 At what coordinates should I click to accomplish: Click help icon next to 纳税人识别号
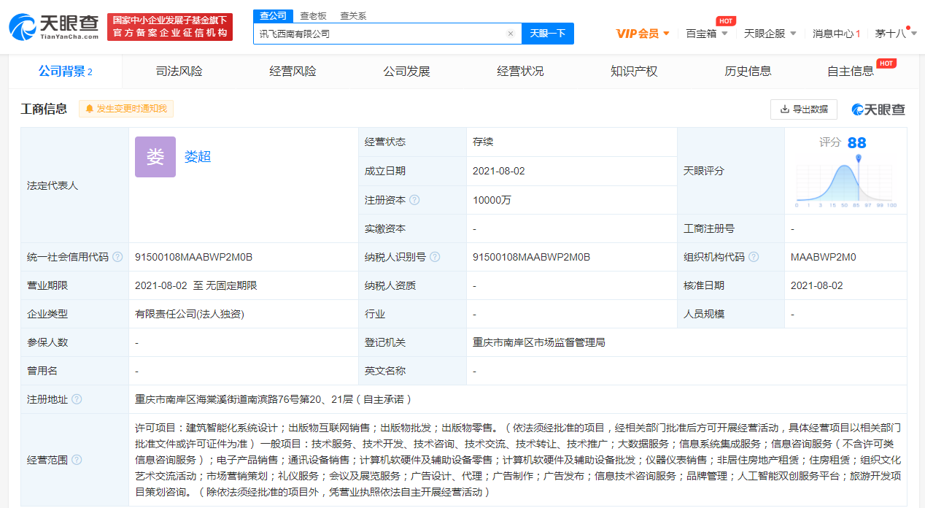click(x=435, y=257)
